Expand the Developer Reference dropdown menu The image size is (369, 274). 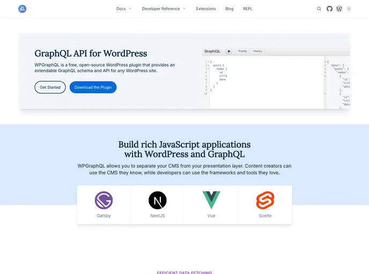click(164, 9)
